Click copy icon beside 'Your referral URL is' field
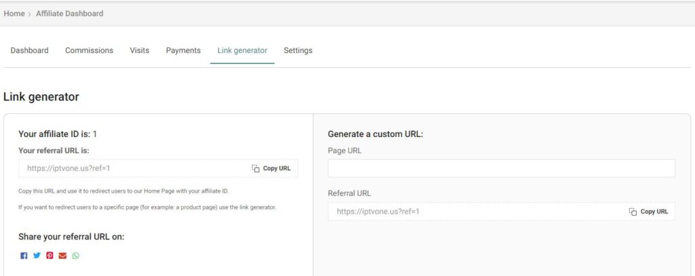 pyautogui.click(x=256, y=168)
